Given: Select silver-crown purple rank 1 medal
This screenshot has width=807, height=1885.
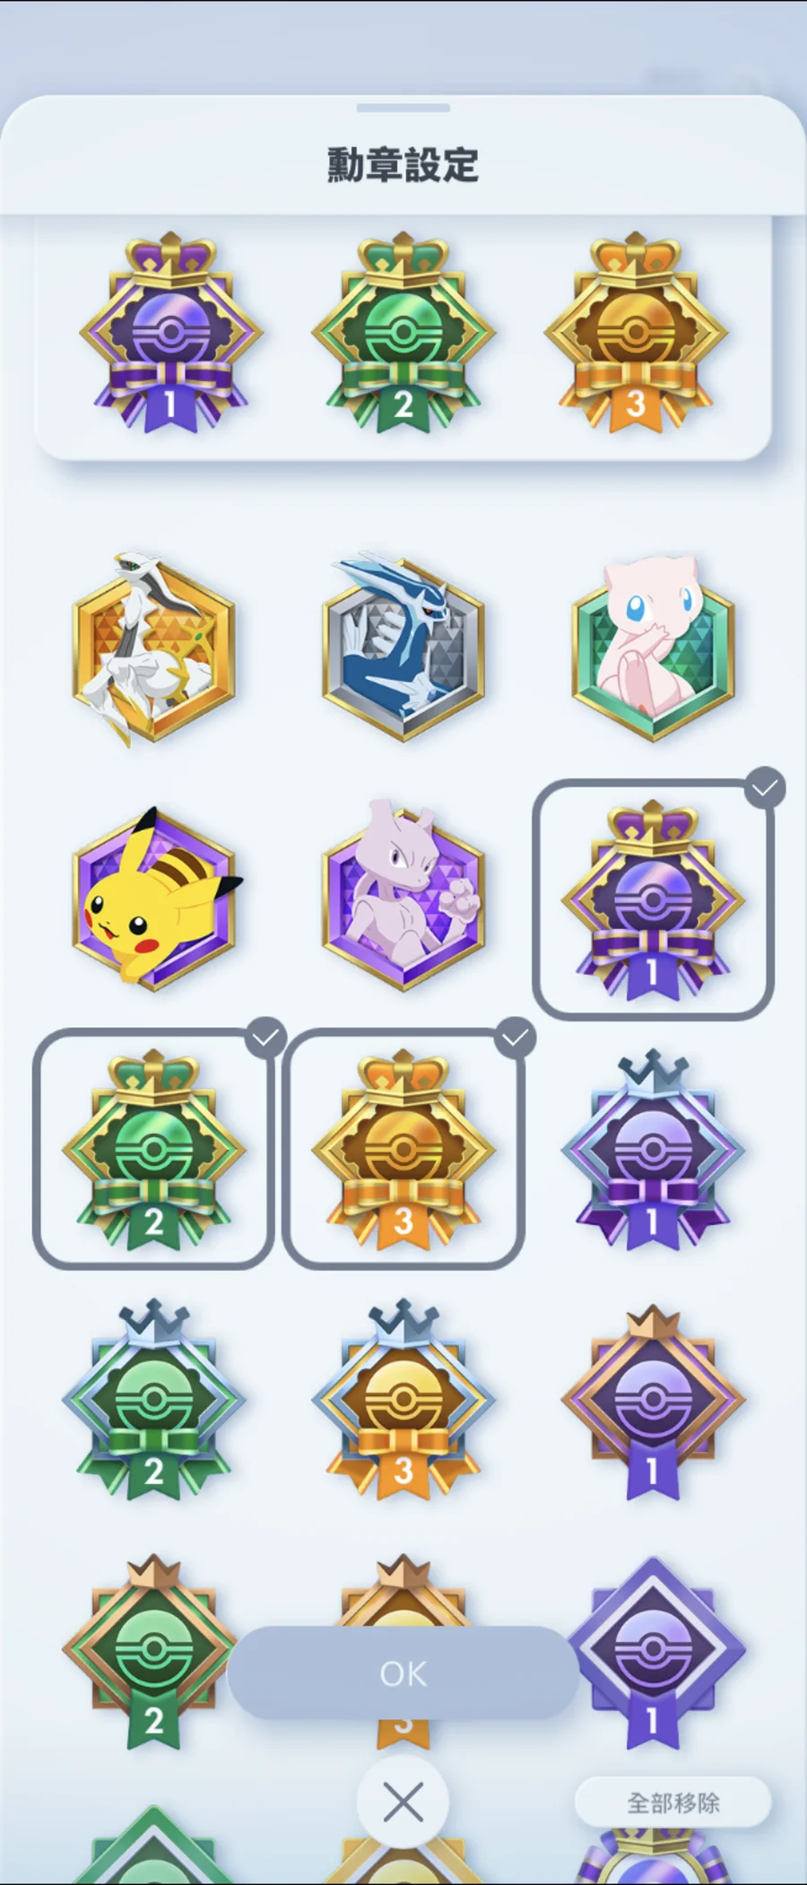Looking at the screenshot, I should (x=653, y=1150).
